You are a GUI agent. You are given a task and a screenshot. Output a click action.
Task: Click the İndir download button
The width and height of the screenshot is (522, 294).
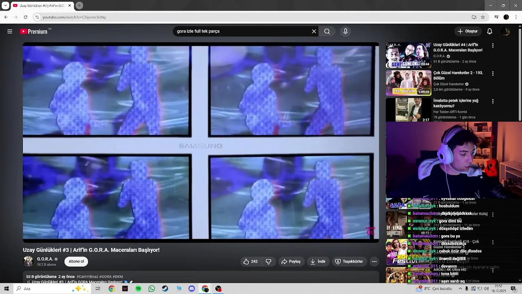[318, 261]
